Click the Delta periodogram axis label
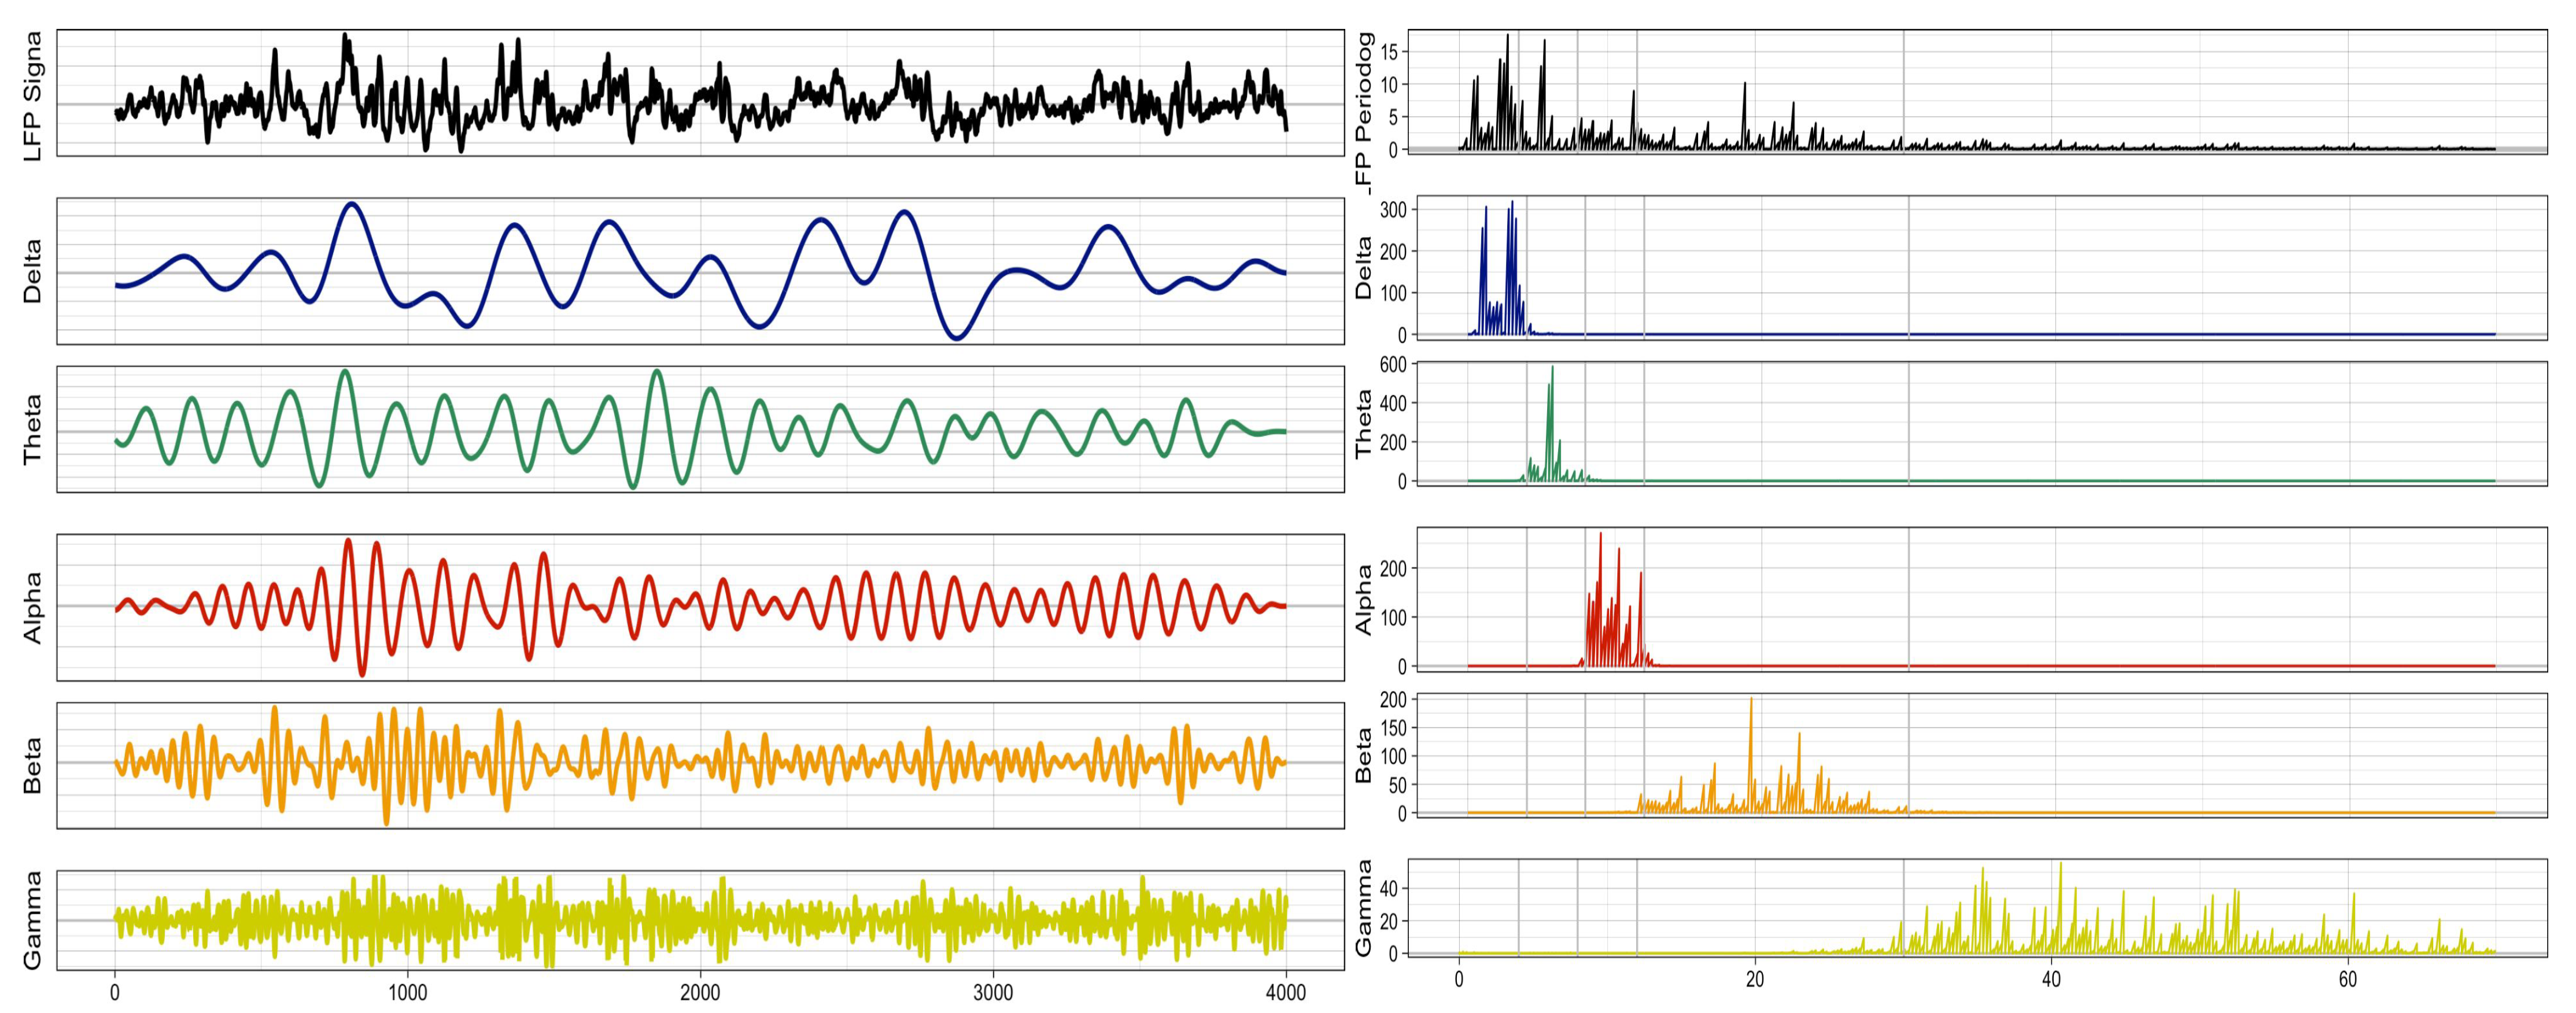This screenshot has width=2576, height=1013. click(1364, 268)
